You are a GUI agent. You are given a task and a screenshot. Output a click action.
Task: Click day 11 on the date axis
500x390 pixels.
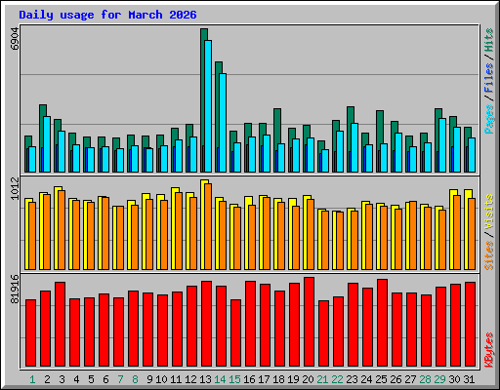(x=176, y=379)
